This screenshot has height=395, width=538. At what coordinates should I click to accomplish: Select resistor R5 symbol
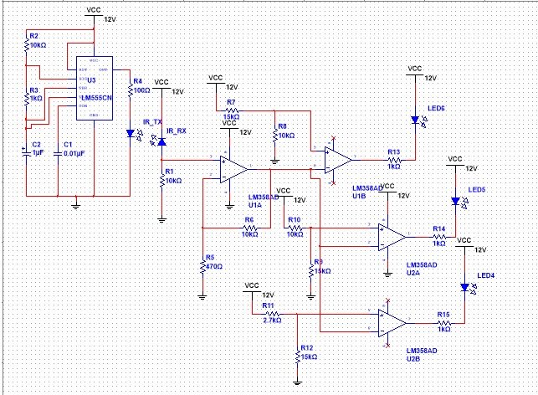pos(202,267)
